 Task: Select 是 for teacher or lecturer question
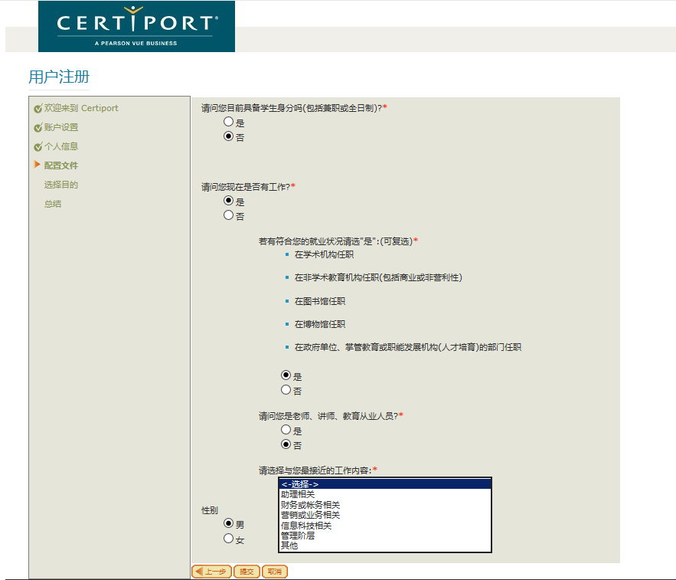tap(286, 429)
